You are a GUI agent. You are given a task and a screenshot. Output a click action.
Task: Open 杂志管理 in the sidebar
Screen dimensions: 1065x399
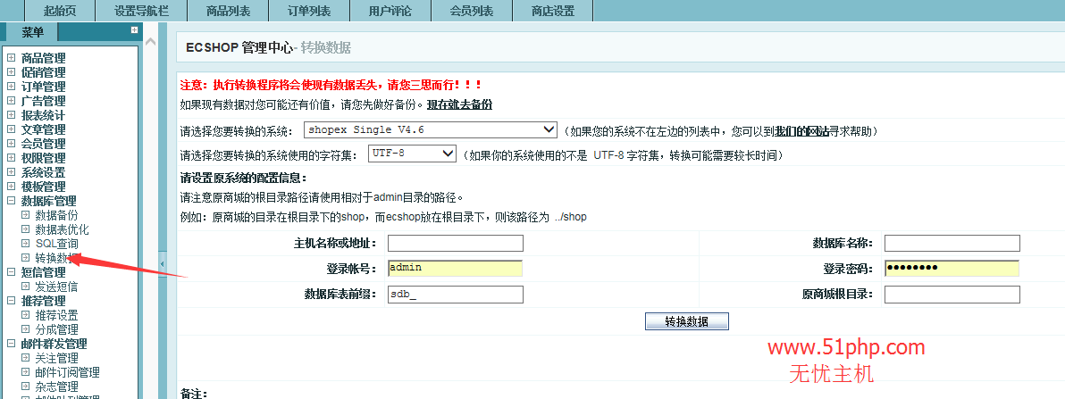[x=56, y=387]
